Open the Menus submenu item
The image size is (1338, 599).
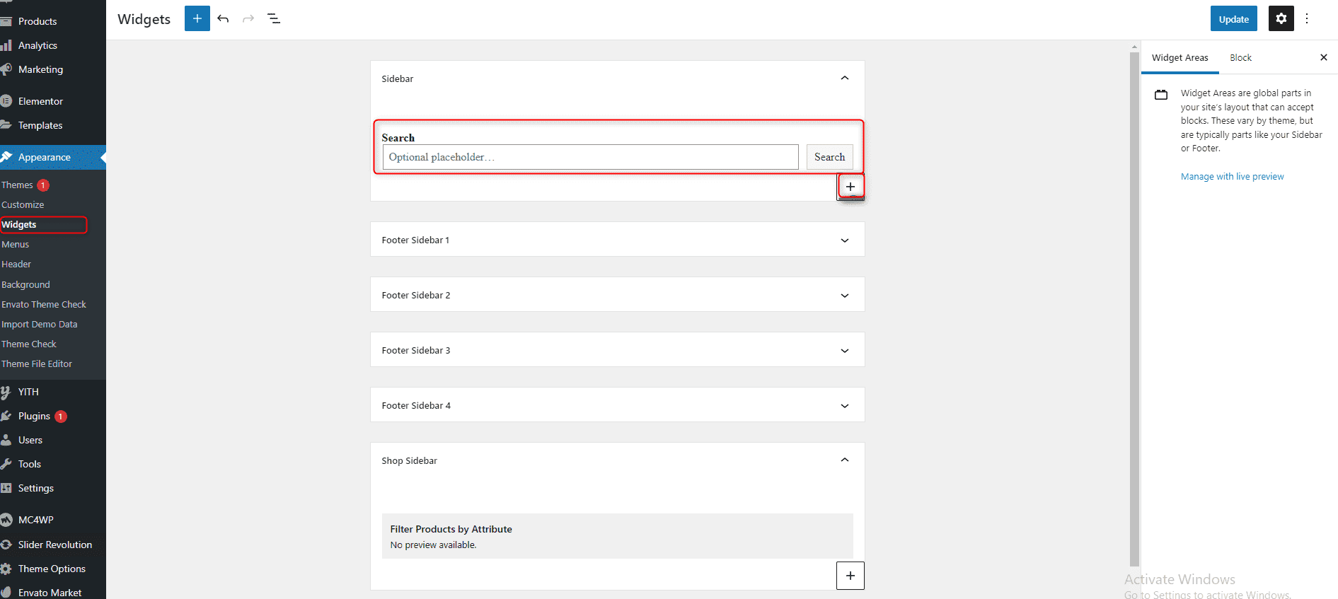coord(16,245)
